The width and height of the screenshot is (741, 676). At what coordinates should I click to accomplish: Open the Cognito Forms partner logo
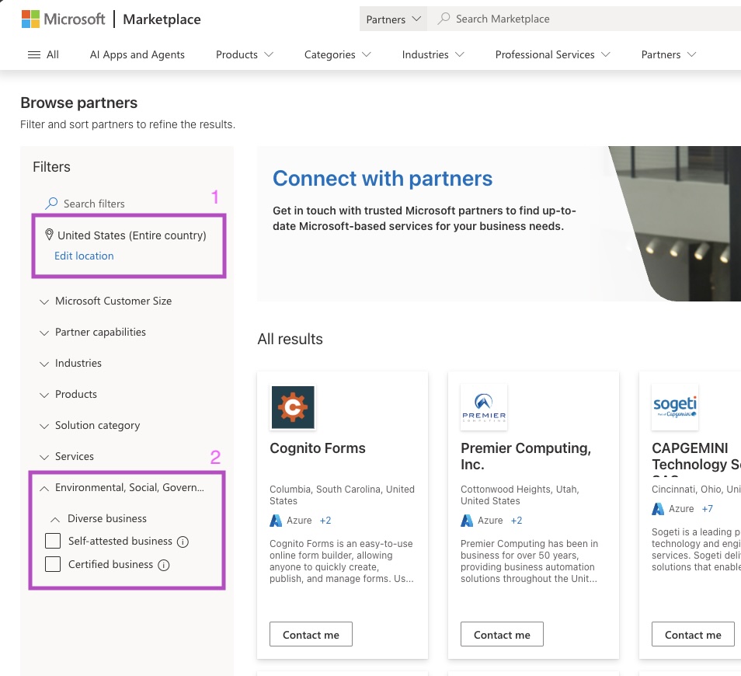pos(293,407)
